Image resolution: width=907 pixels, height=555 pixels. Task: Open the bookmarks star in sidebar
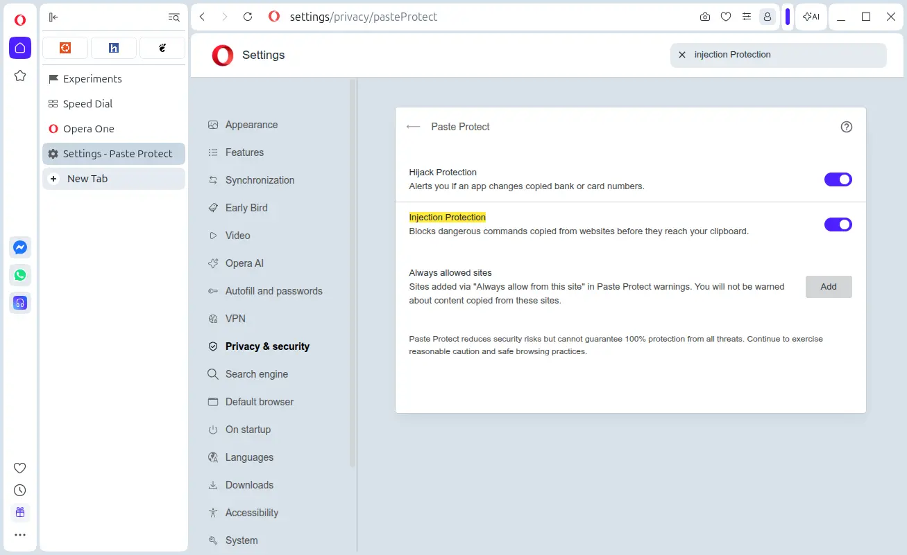(20, 76)
